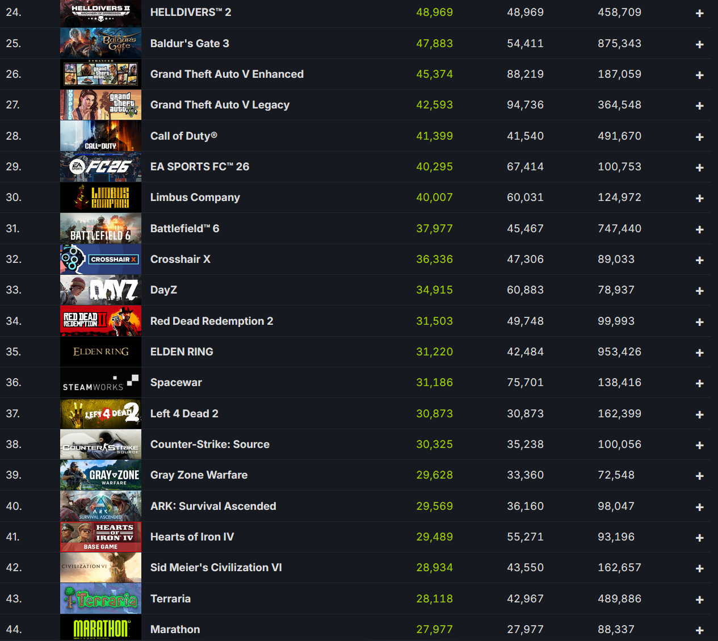Image resolution: width=718 pixels, height=641 pixels.
Task: Open Sid Meier's Civilization VI link
Action: tap(216, 568)
